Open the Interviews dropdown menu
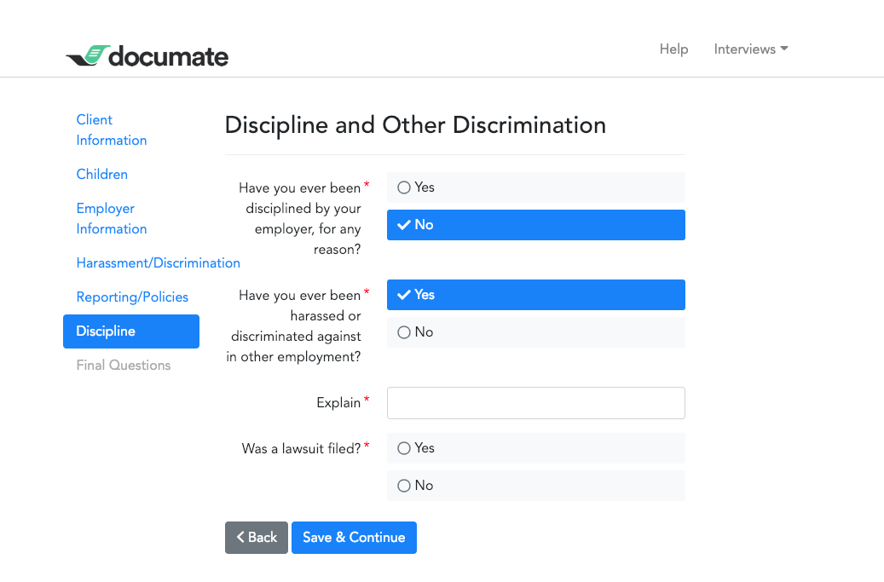884x582 pixels. (750, 49)
